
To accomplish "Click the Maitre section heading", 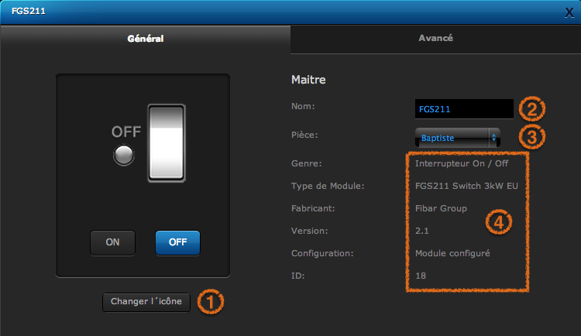I will click(x=308, y=79).
